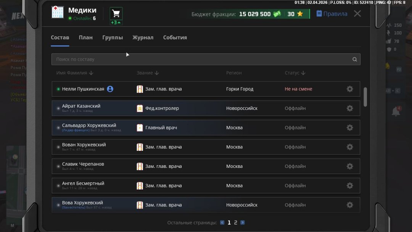Screen dimensions: 412x232
Task: Click the gear icon for Нелли Пушкинская
Action: point(349,89)
